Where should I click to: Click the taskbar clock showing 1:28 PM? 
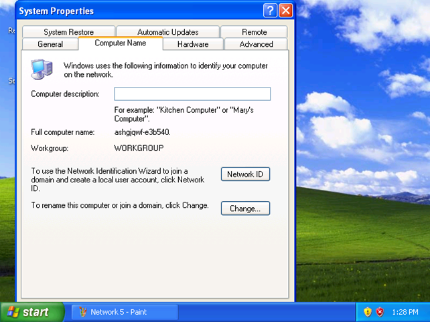tap(405, 312)
